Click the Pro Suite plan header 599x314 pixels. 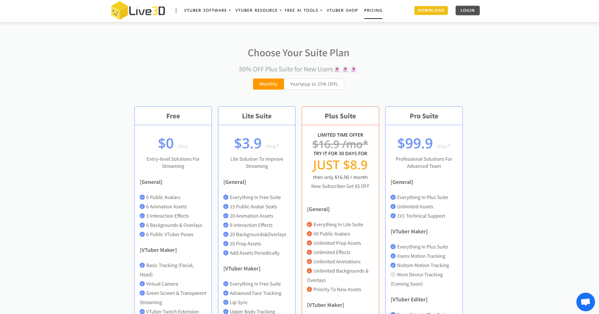[x=424, y=116]
